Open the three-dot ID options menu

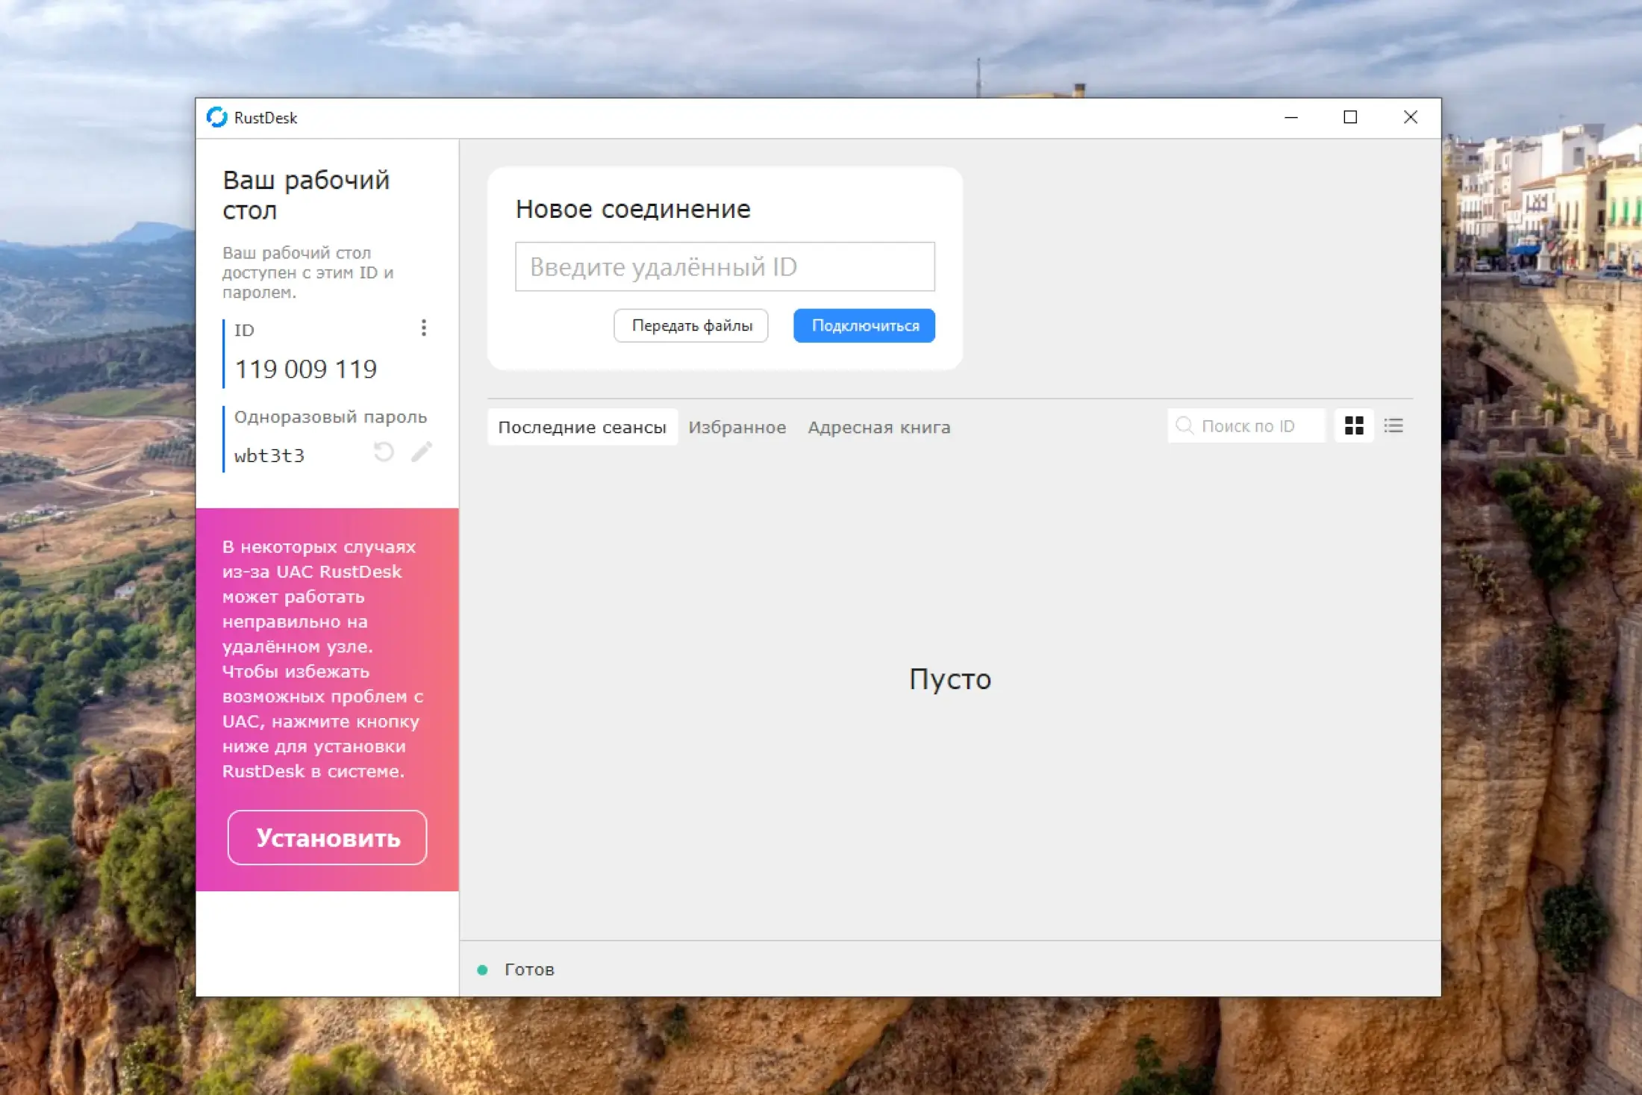tap(423, 328)
